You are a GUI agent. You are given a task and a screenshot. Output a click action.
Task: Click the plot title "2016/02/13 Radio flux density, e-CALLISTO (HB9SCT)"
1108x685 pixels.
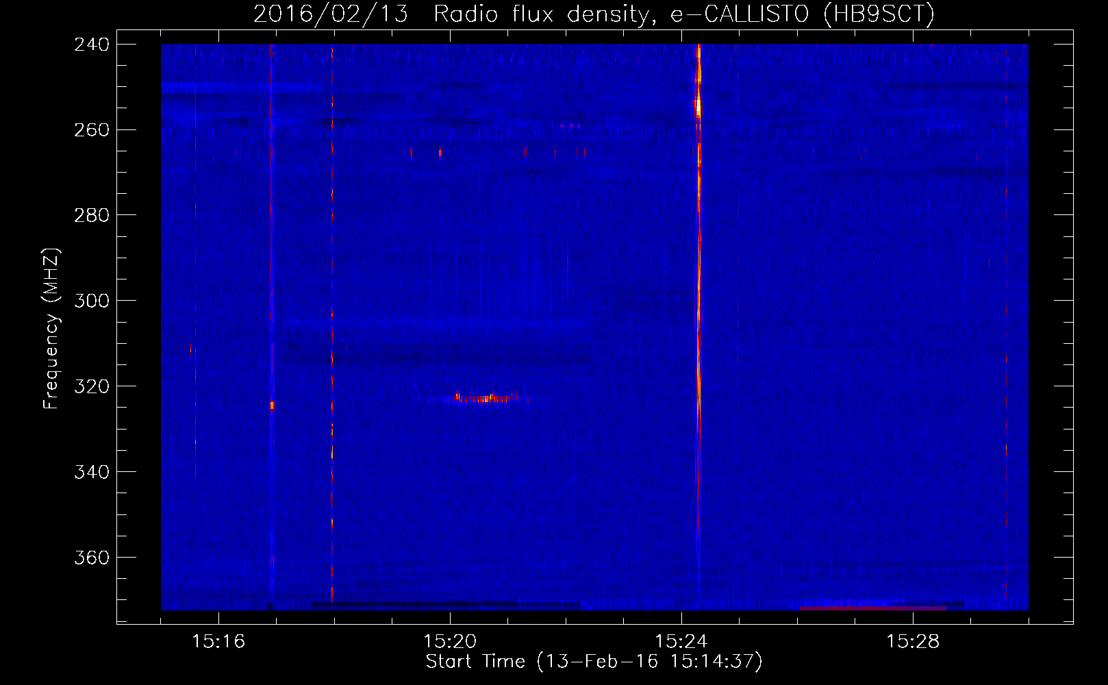coord(594,14)
